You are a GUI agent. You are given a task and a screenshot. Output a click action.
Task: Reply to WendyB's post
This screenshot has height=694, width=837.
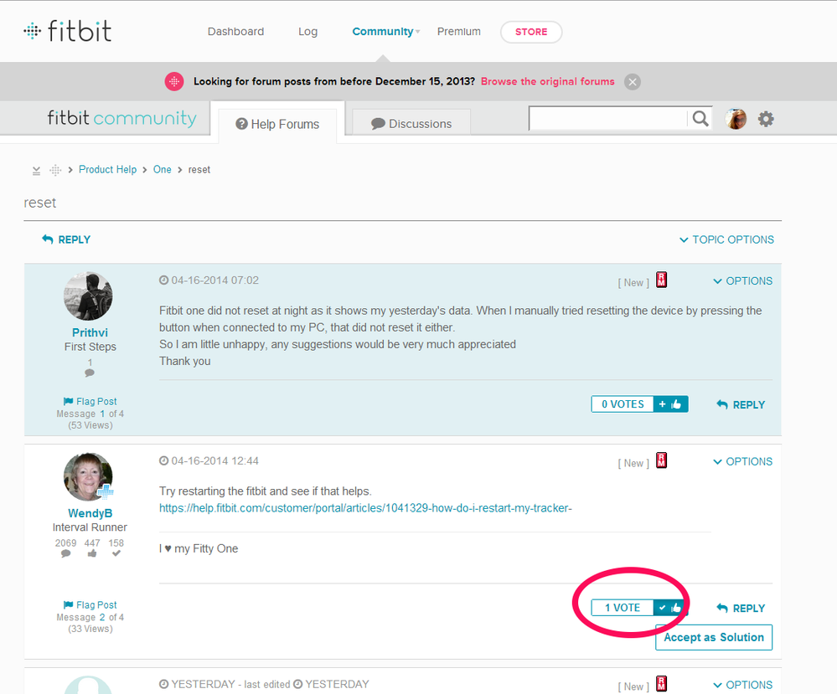point(741,608)
